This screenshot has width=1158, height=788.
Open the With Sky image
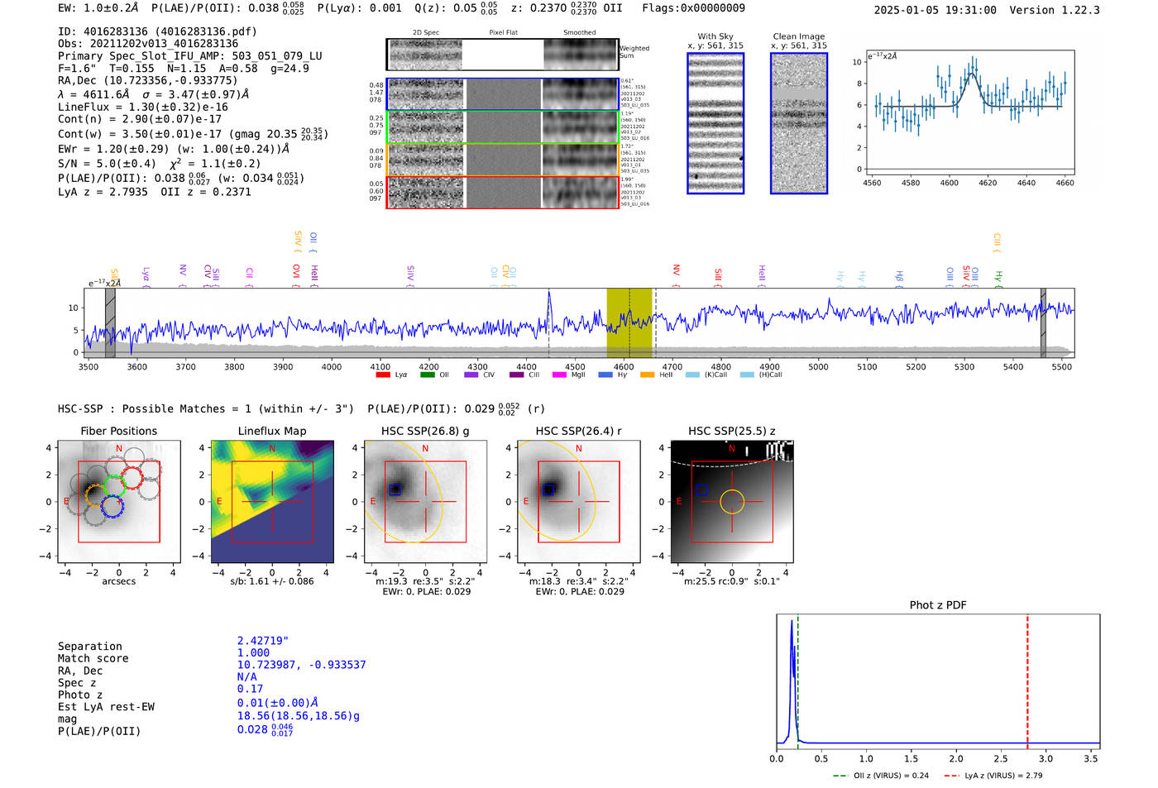click(x=715, y=123)
